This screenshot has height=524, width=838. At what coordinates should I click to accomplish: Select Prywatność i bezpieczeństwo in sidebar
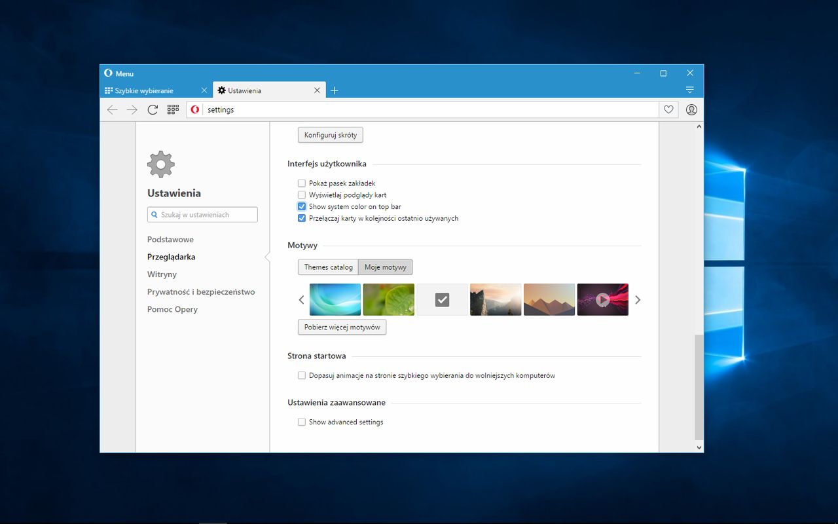coord(201,292)
